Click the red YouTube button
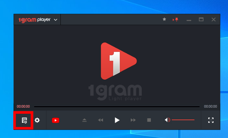228x138 pixels. [55, 120]
